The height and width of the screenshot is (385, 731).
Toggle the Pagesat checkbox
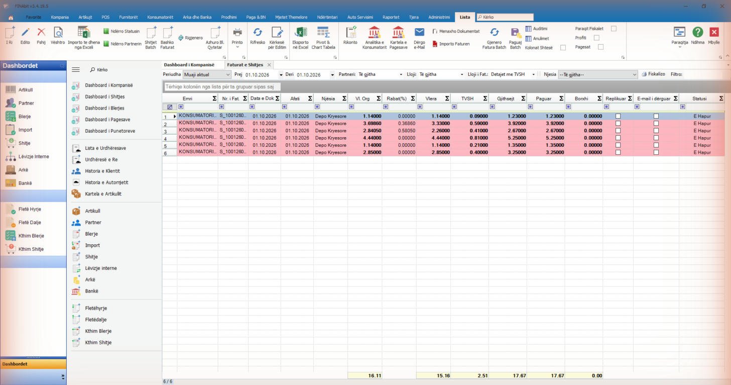tap(600, 47)
